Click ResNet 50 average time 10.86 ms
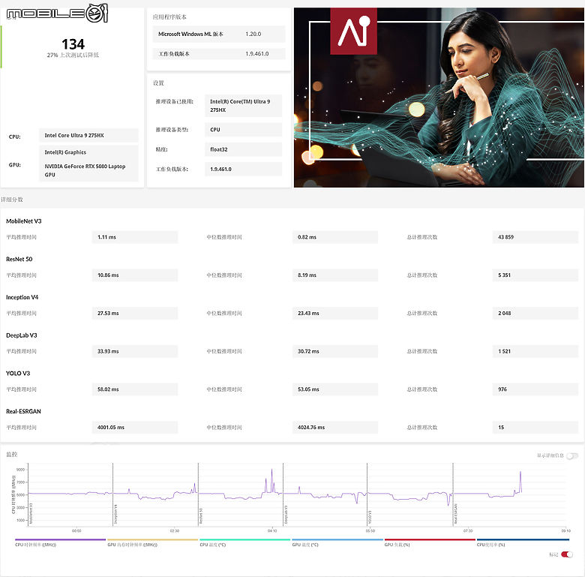 [x=135, y=275]
